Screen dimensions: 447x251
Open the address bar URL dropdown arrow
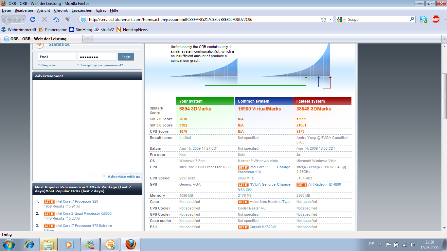(330, 20)
